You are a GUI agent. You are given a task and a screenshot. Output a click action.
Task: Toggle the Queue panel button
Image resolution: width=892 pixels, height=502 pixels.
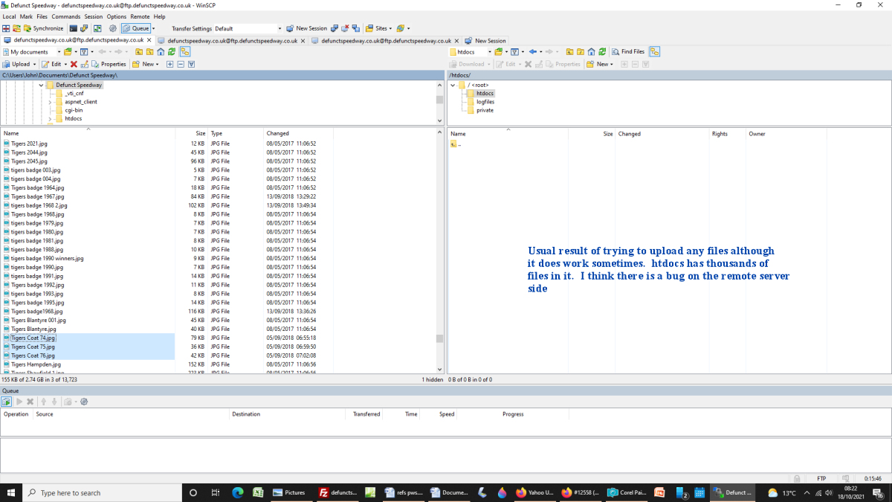(137, 28)
